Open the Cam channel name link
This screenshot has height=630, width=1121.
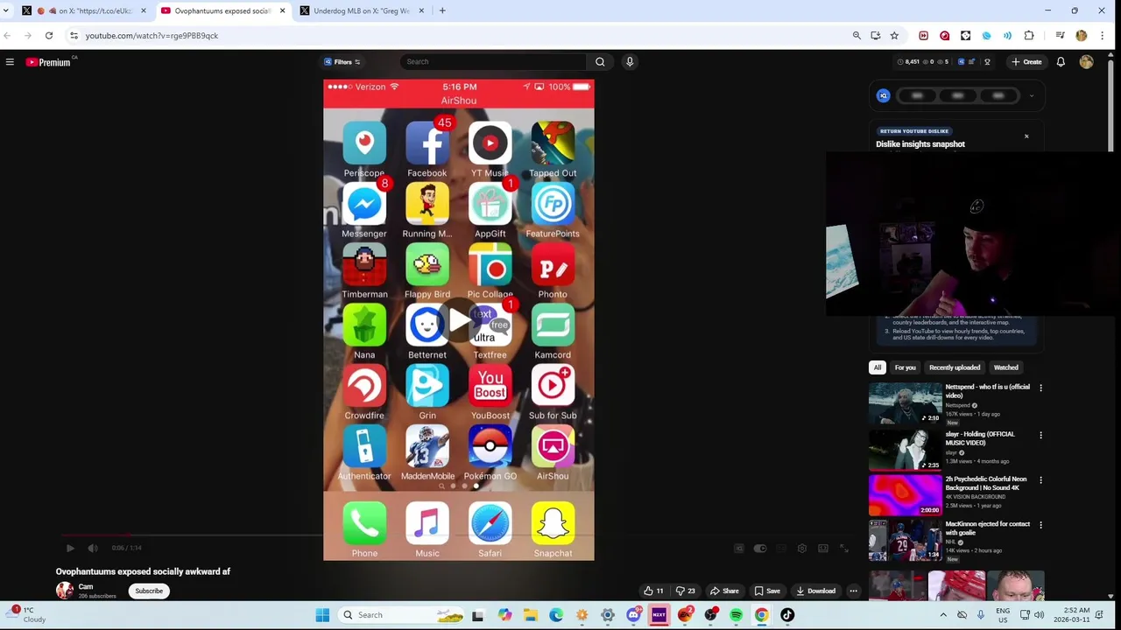(86, 587)
